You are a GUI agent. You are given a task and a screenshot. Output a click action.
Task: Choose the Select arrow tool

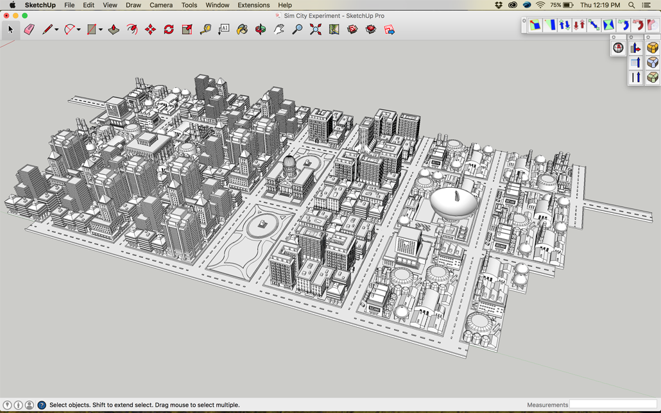[10, 29]
